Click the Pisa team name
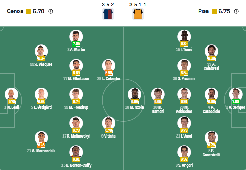Image resolution: width=246 pixels, height=170 pixels. [x=203, y=11]
